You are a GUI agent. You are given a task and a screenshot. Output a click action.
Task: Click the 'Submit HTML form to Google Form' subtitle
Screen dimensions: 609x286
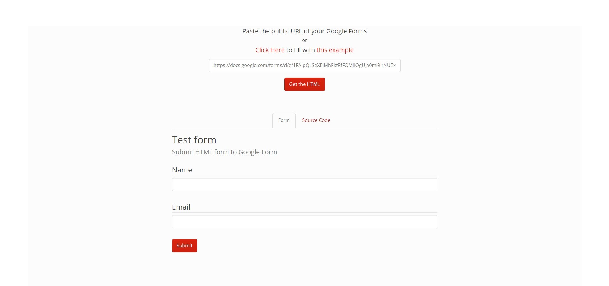(224, 152)
